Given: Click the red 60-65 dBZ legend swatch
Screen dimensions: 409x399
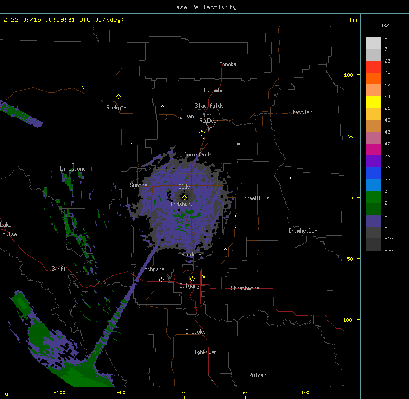Looking at the screenshot, I should point(373,67).
